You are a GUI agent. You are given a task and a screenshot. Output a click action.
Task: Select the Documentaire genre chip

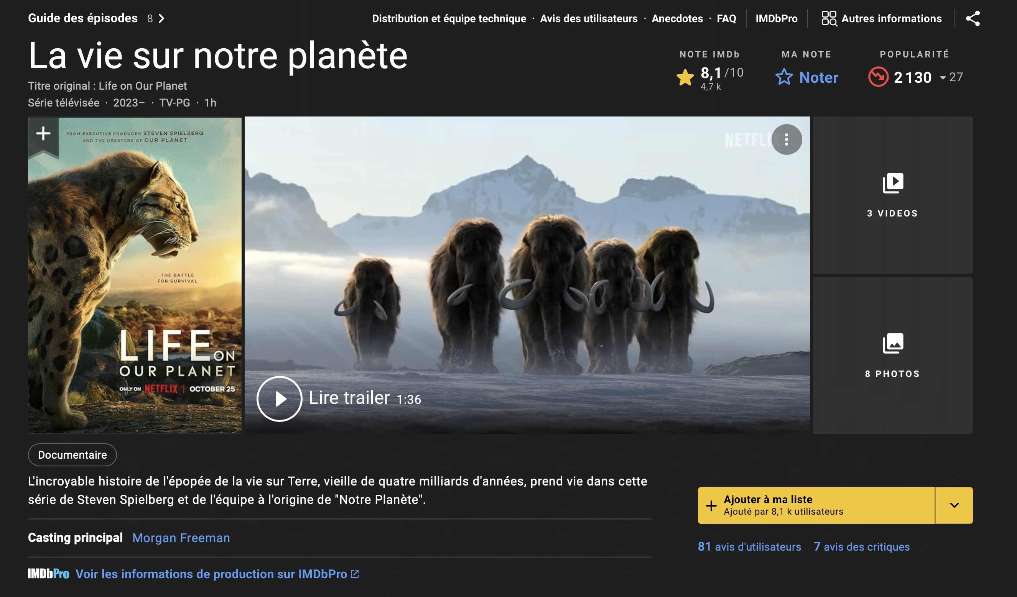click(x=72, y=454)
